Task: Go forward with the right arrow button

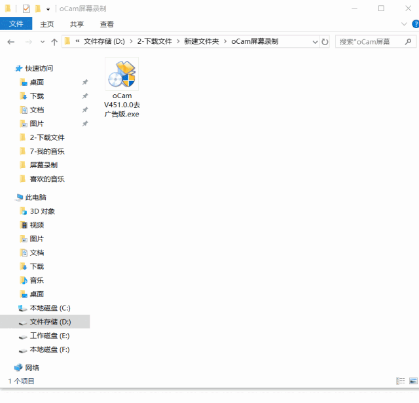Action: [x=29, y=42]
